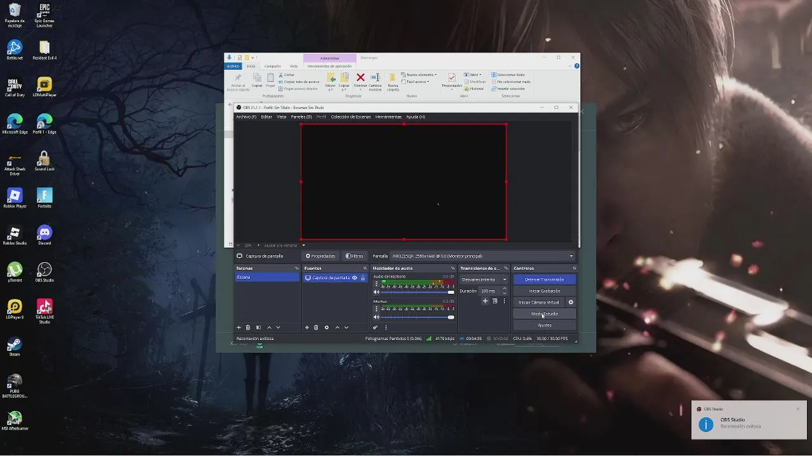812x456 pixels.
Task: Delete selected scene with trash icon
Action: pos(248,327)
